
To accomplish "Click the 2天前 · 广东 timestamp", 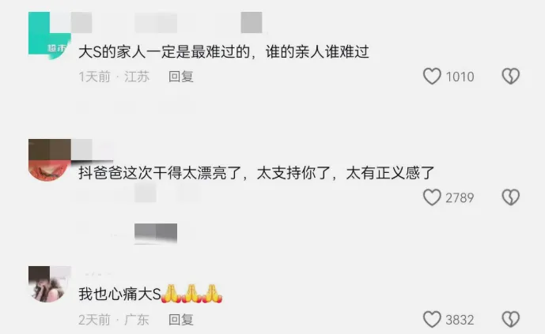I will click(x=114, y=320).
